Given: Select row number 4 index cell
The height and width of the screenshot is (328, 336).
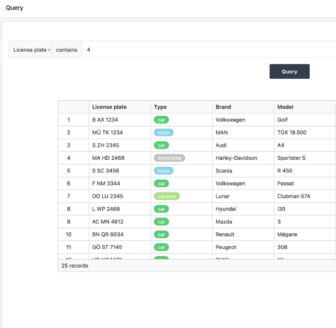Looking at the screenshot, I should point(73,158).
